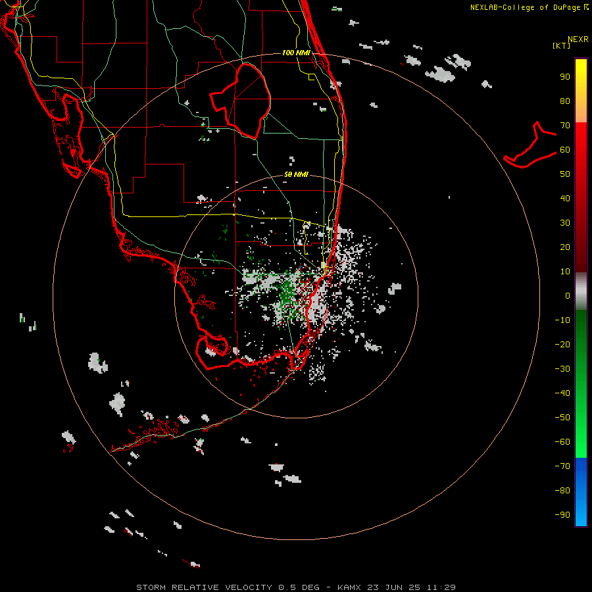This screenshot has height=592, width=592.
Task: Click the 100 NMI range ring label
Action: (x=296, y=53)
